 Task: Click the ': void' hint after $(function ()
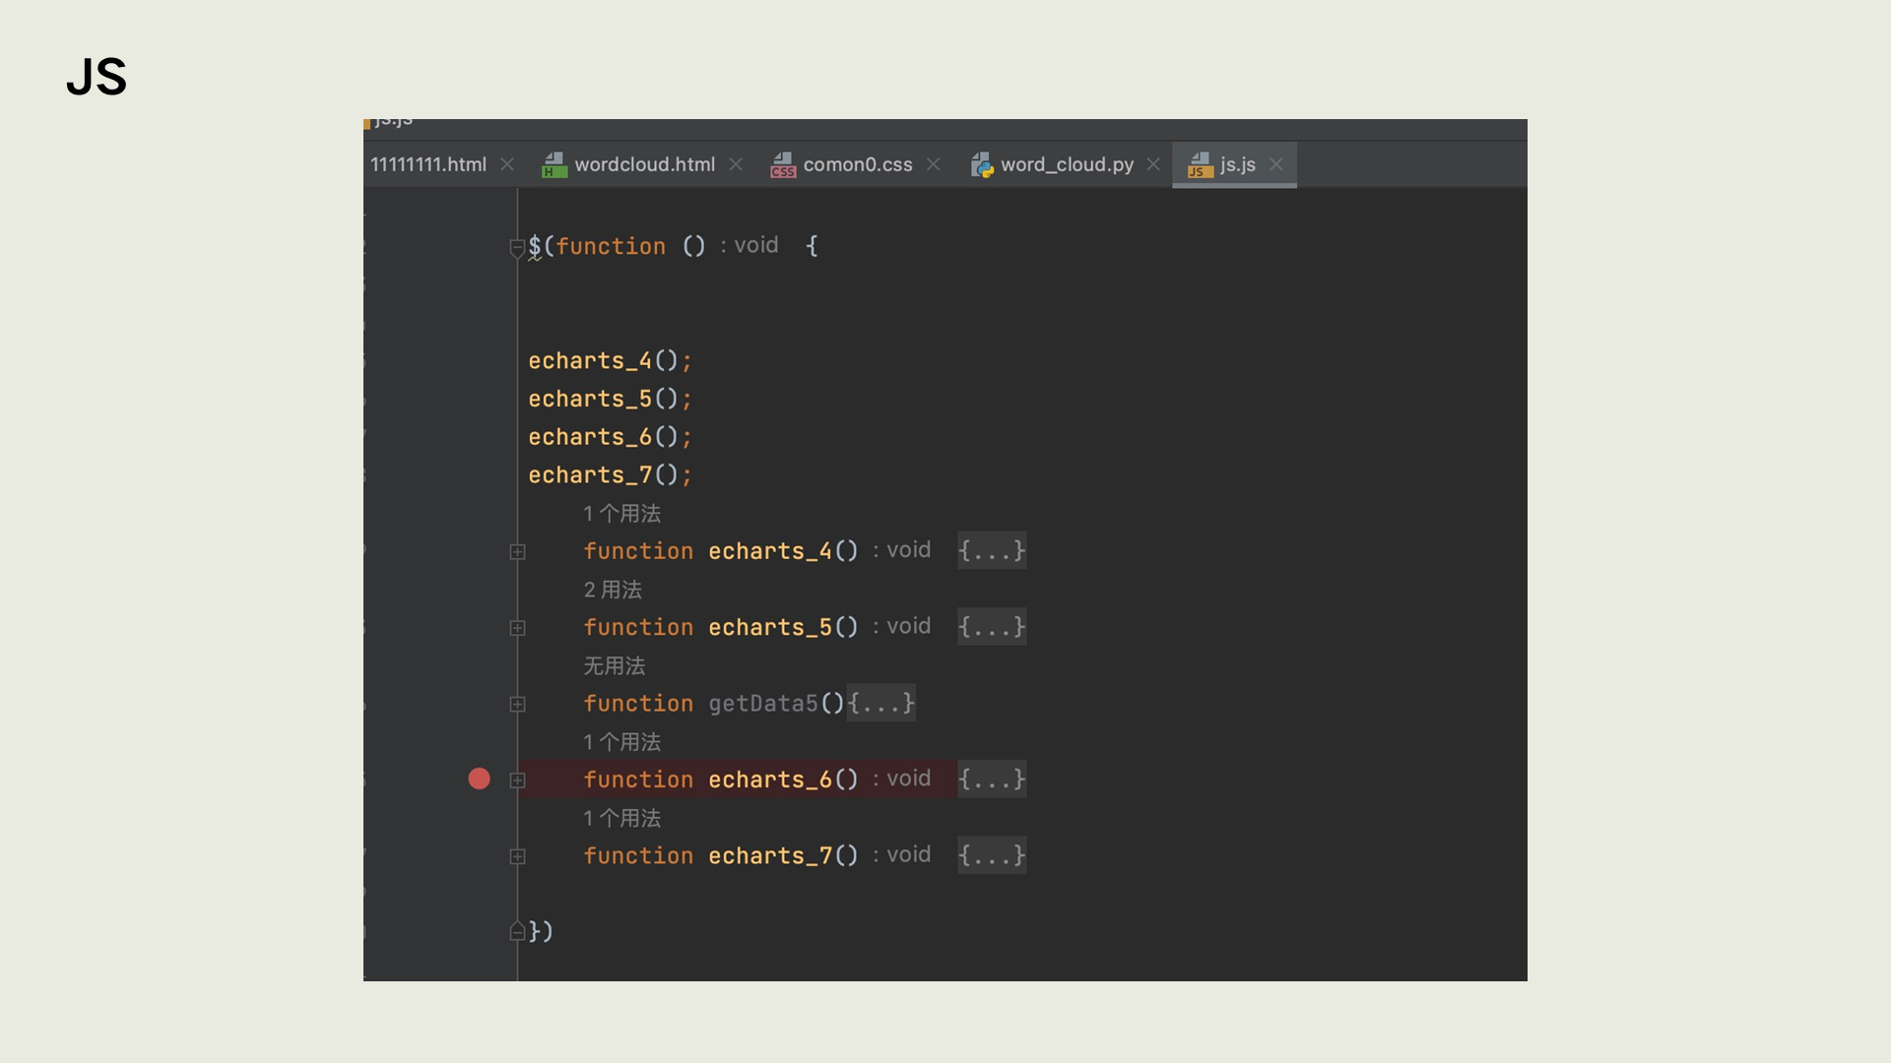pyautogui.click(x=749, y=245)
